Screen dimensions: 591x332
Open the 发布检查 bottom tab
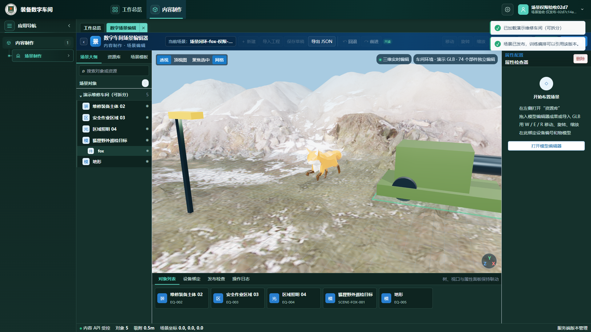pyautogui.click(x=216, y=279)
